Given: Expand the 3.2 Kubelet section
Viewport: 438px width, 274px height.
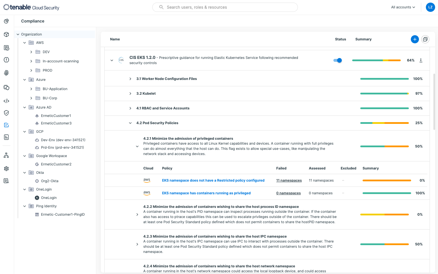Looking at the screenshot, I should (x=130, y=93).
